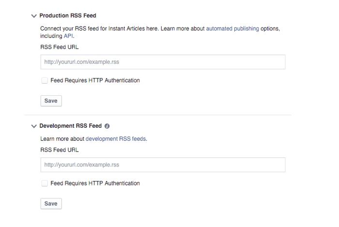Image resolution: width=339 pixels, height=227 pixels.
Task: Focus the Development RSS Feed URL field
Action: click(x=163, y=165)
